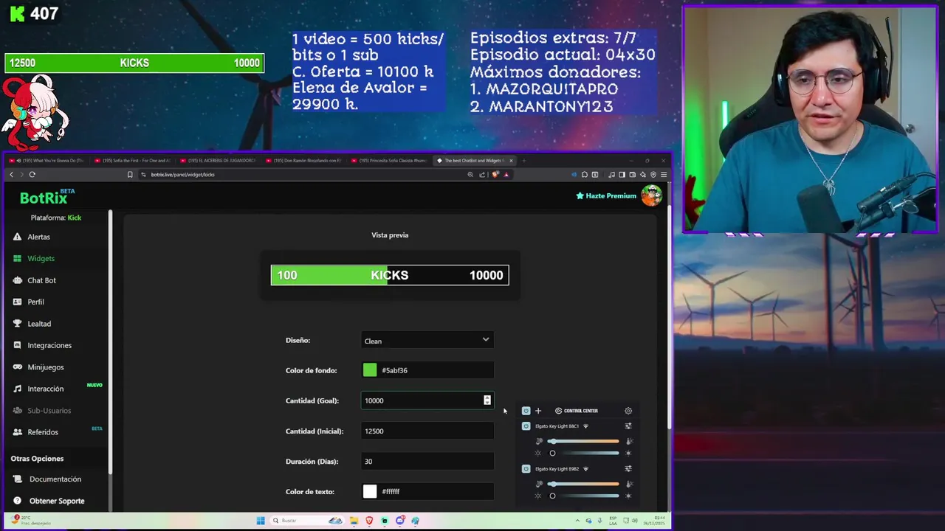Screen dimensions: 945x531
Task: Click the Color de fondo green swatch
Action: [x=370, y=370]
